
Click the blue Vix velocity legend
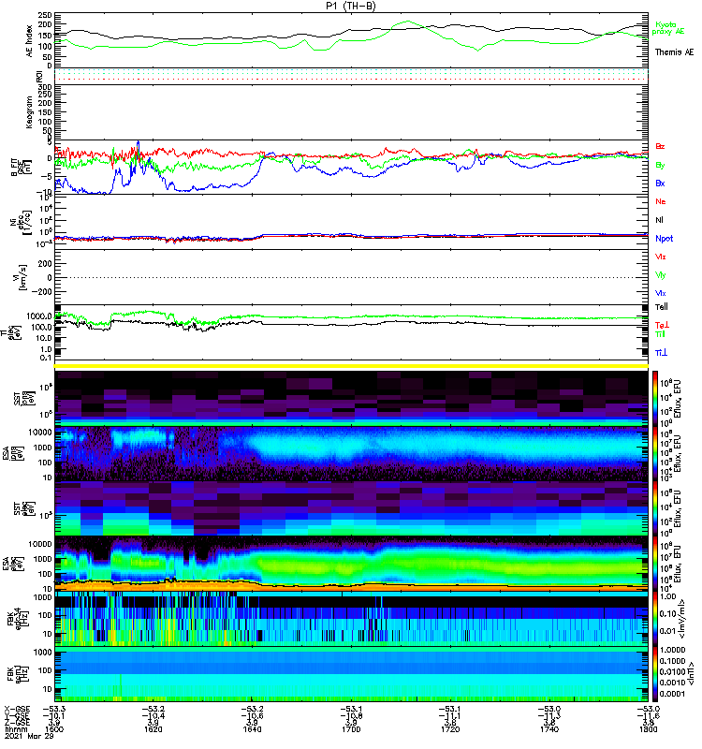coord(661,293)
